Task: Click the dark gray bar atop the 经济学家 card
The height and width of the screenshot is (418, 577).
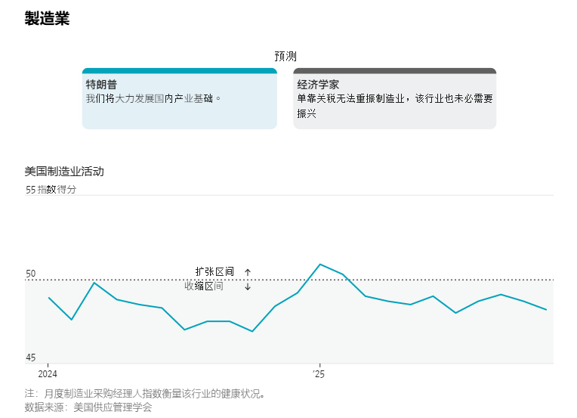Action: click(x=394, y=70)
